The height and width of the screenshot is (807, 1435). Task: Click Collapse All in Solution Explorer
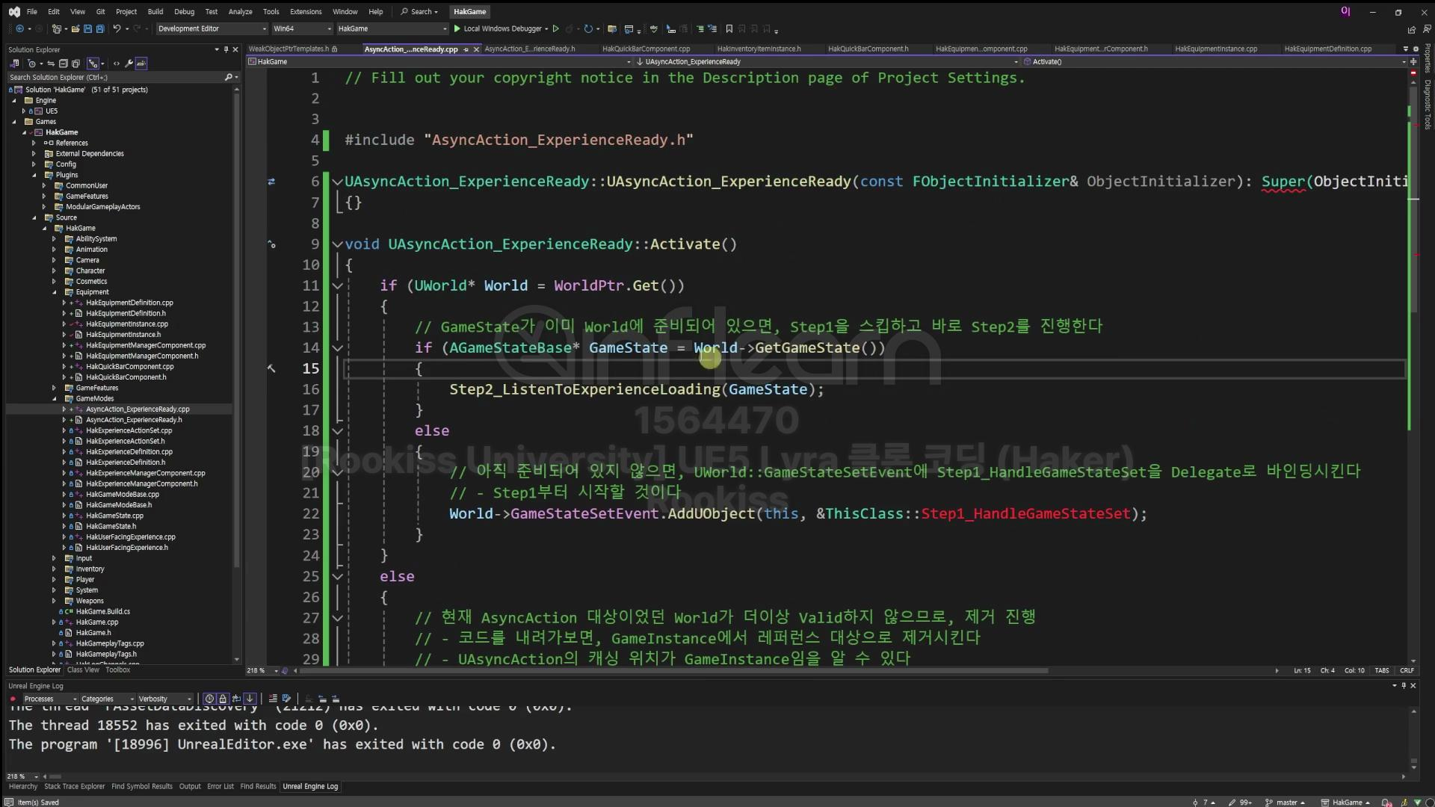(64, 64)
